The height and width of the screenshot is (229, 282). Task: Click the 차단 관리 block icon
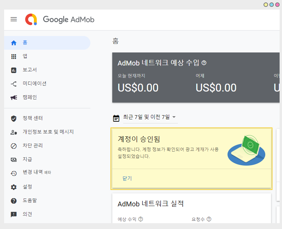point(14,146)
